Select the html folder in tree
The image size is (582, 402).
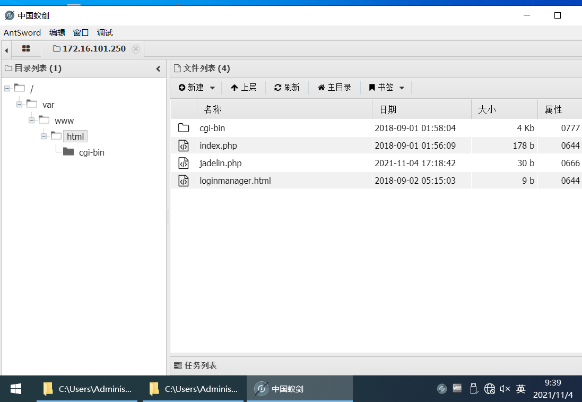pyautogui.click(x=75, y=136)
